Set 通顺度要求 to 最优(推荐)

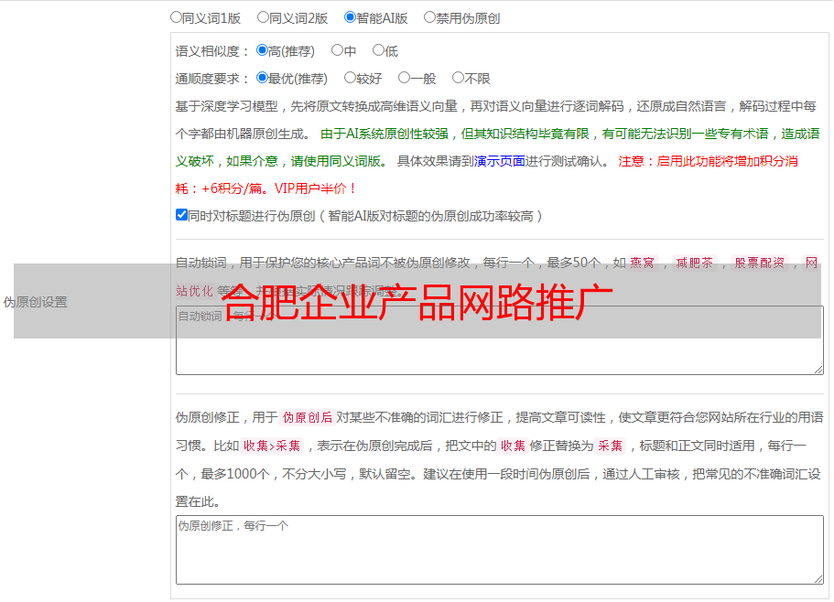pyautogui.click(x=262, y=78)
